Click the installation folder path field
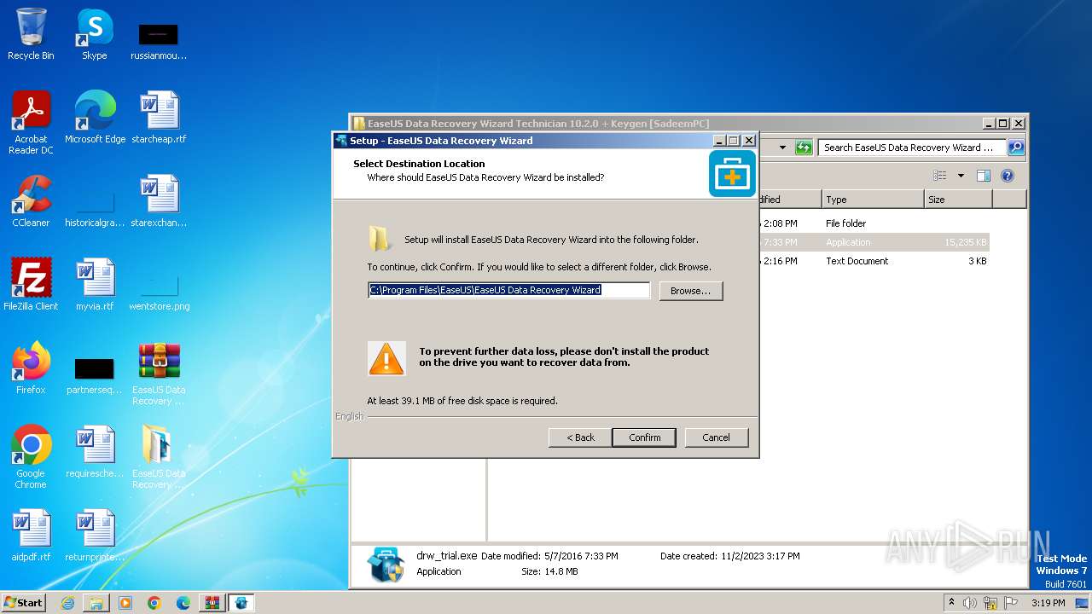Viewport: 1092px width, 614px height. click(508, 290)
